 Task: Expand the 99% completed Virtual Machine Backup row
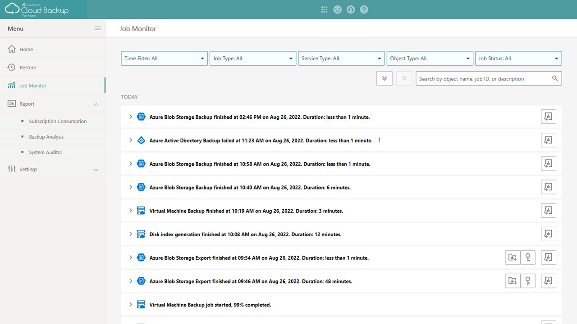tap(131, 304)
